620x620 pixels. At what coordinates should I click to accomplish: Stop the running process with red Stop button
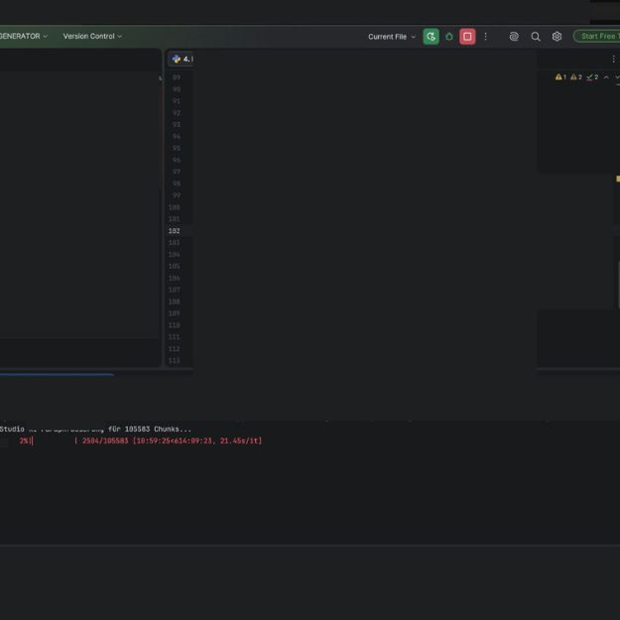click(467, 37)
